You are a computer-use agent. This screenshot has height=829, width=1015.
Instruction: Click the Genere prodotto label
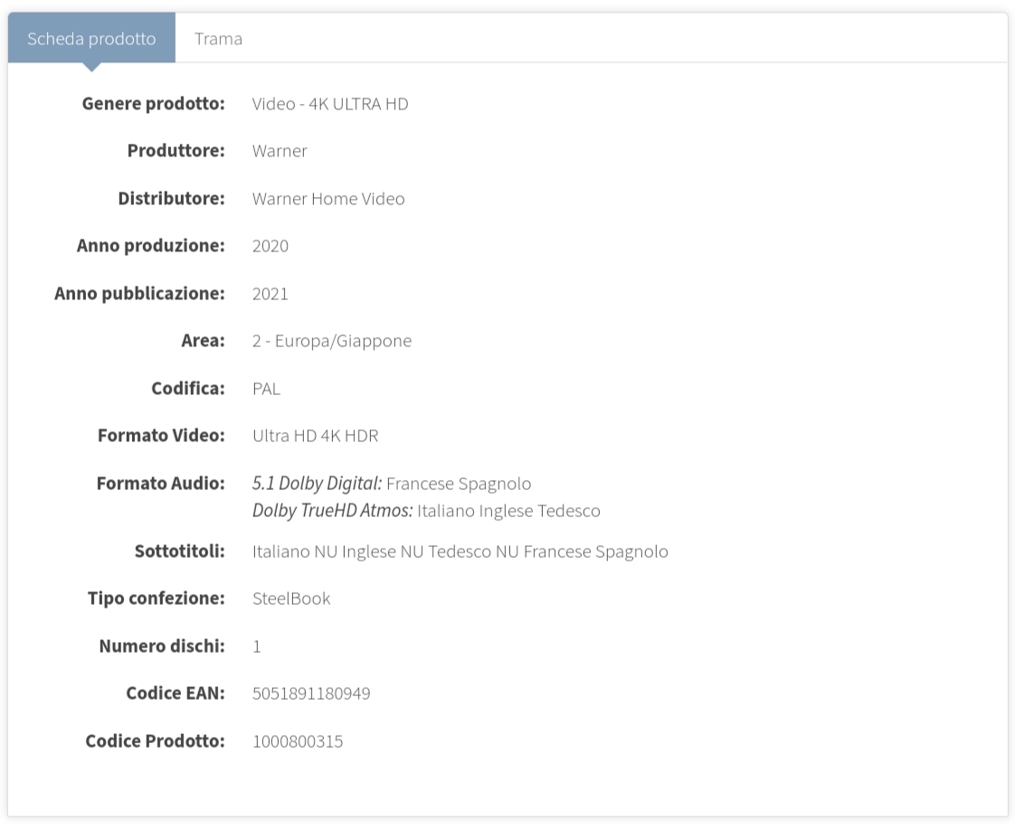153,104
